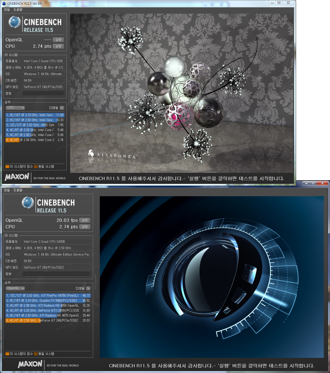Image resolution: width=330 pixels, height=373 pixels.
Task: Click the 정보 input field in the upper window
Action: [x=43, y=93]
